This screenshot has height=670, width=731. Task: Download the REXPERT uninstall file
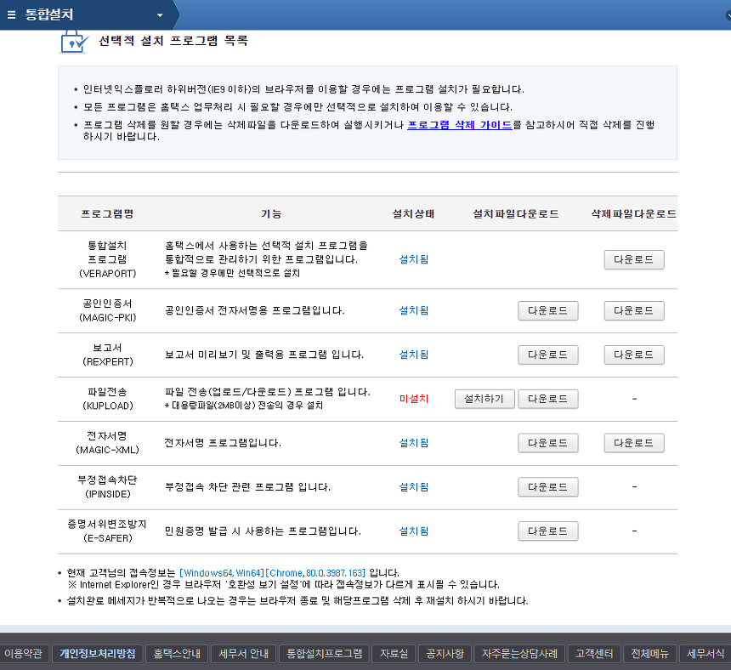point(633,355)
